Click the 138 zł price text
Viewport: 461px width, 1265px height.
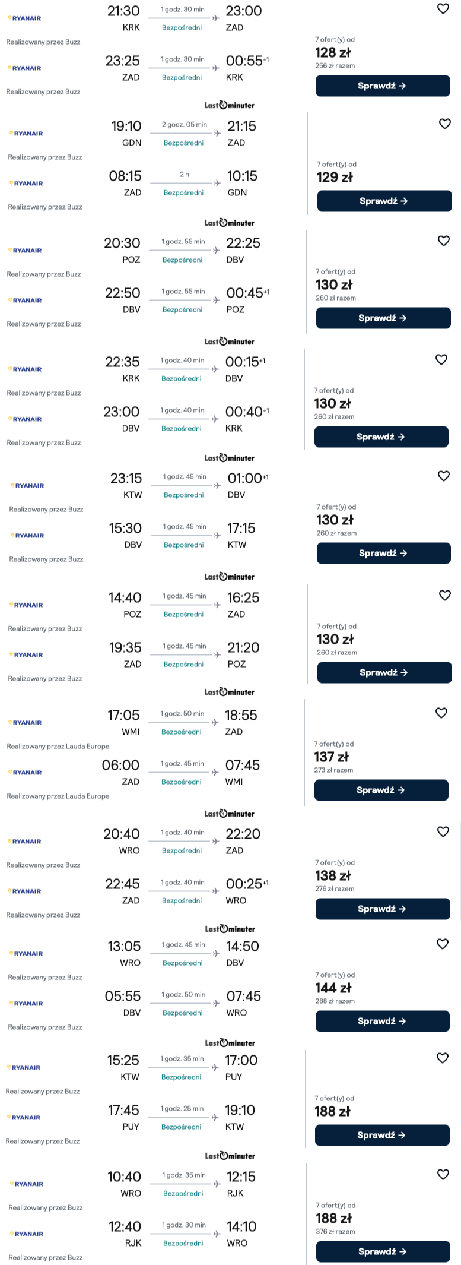(333, 876)
